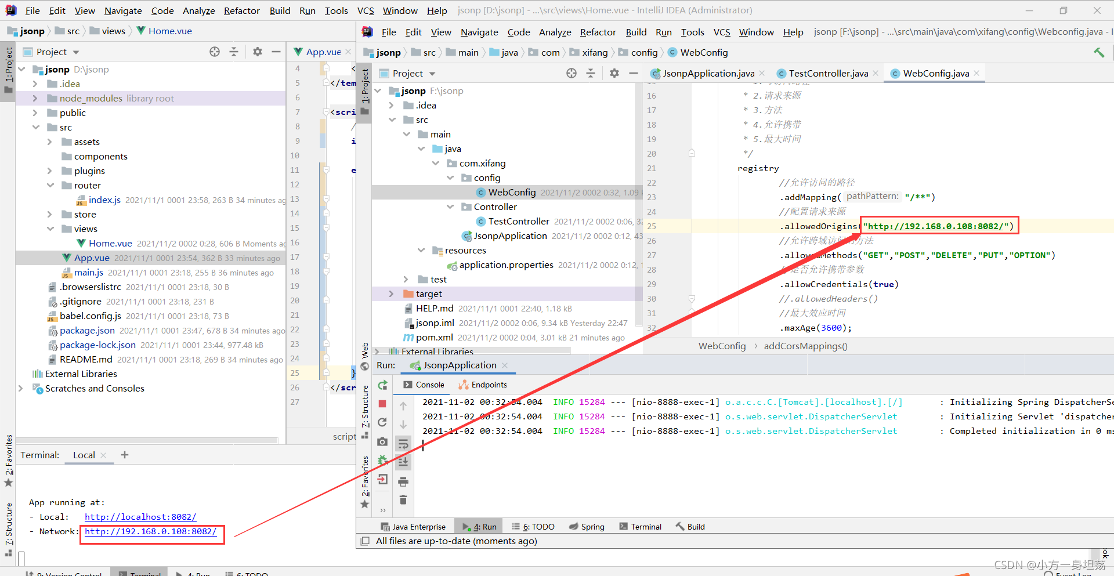Collapse the resources folder in front window

(x=421, y=250)
